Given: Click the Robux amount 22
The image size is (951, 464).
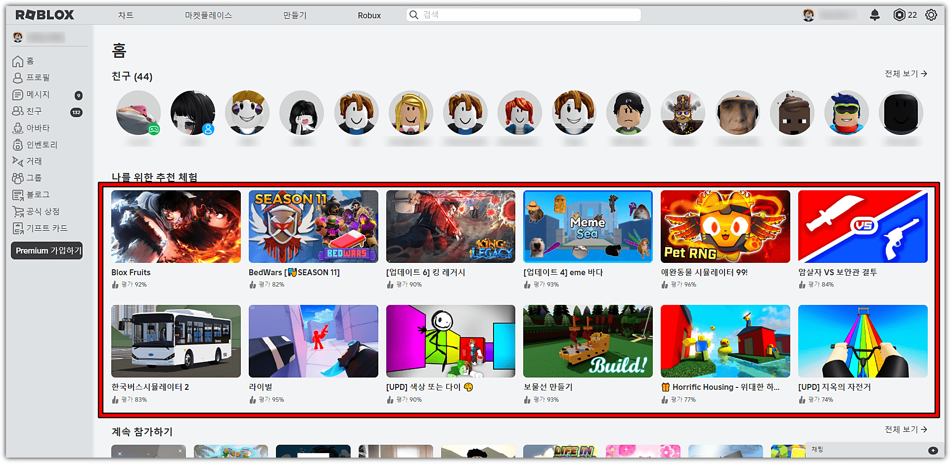Looking at the screenshot, I should [912, 15].
